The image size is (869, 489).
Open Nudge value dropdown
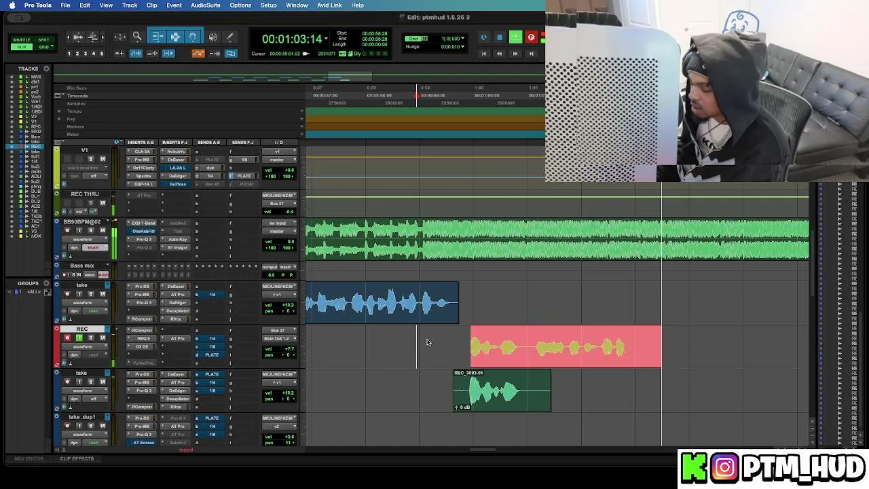(x=463, y=47)
